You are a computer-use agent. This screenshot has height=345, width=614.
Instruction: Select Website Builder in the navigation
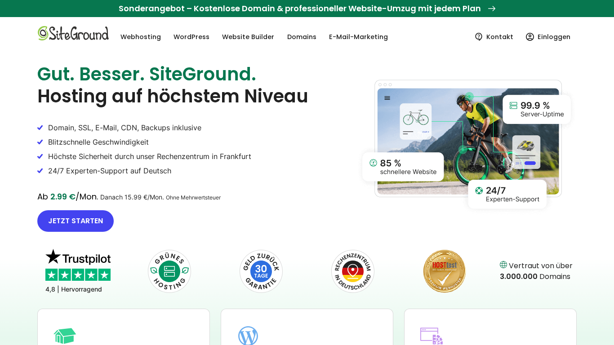click(248, 37)
